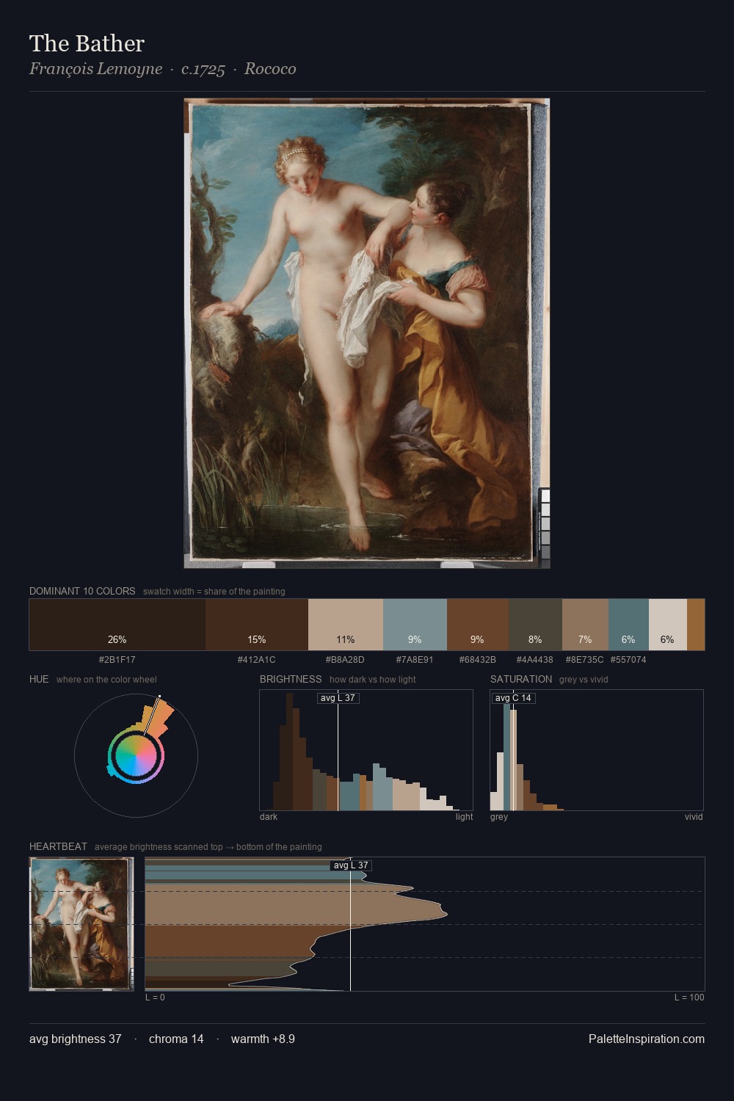
Task: Click the brightness histogram chart
Action: click(366, 750)
